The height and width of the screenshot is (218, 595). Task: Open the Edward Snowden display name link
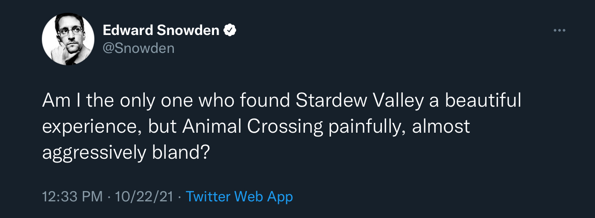[161, 30]
